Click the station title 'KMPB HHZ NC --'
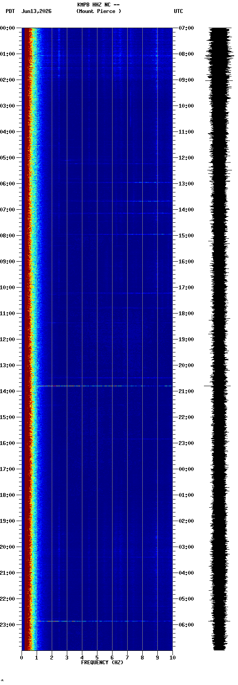 pos(98,5)
